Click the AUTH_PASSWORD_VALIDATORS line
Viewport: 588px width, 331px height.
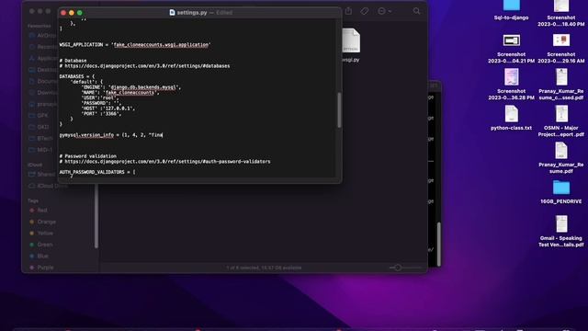(x=97, y=172)
